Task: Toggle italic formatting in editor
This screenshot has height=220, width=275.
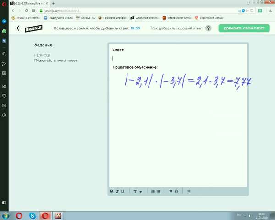Action: [117, 191]
